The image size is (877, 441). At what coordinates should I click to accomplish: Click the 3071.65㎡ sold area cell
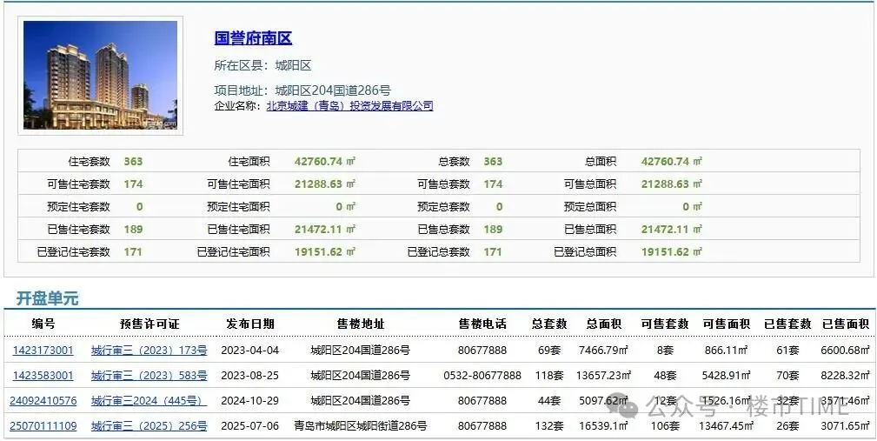846,426
